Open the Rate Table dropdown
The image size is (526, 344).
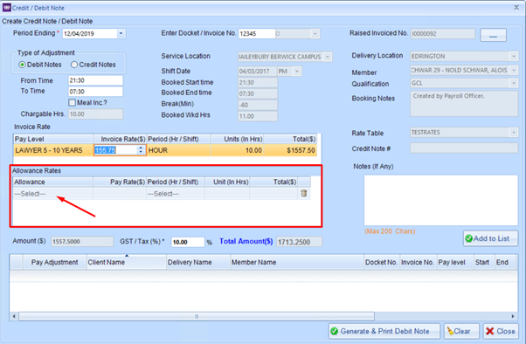pos(514,133)
